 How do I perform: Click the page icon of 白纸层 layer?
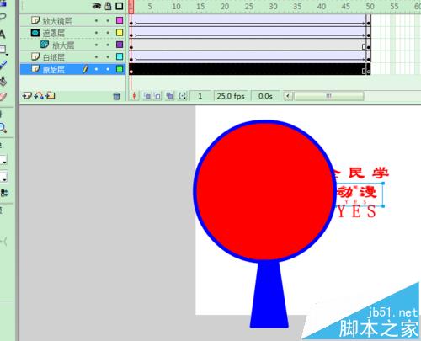[x=35, y=56]
